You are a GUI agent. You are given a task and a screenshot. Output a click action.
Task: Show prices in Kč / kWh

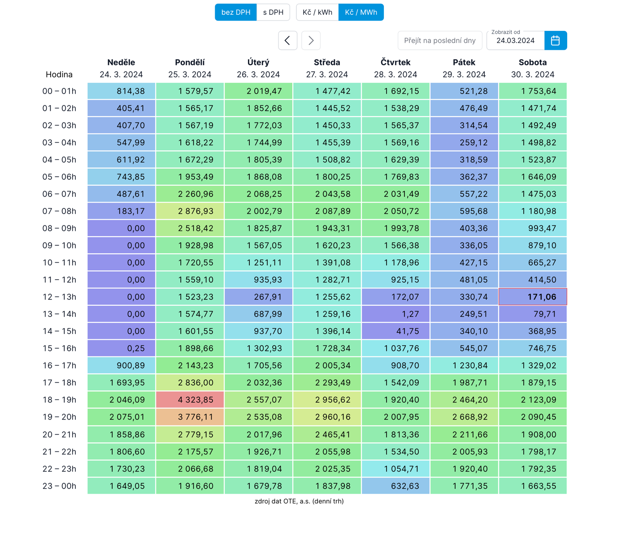[317, 12]
